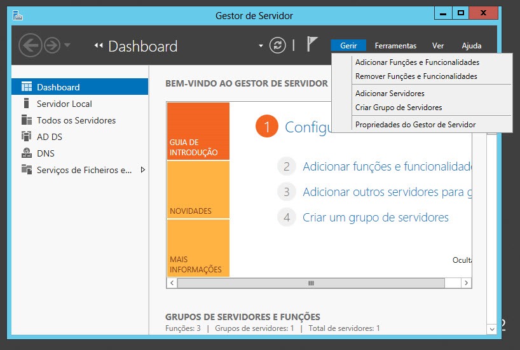Expand the Serviços de Ficheiros submenu arrow
Viewport: 520px width, 350px height.
(142, 170)
